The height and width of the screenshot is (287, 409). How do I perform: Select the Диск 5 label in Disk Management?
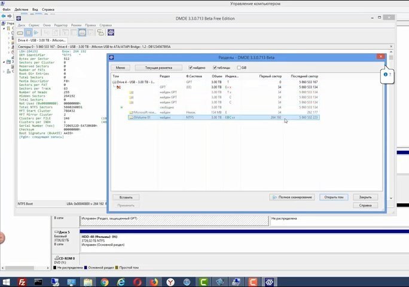[x=64, y=232]
